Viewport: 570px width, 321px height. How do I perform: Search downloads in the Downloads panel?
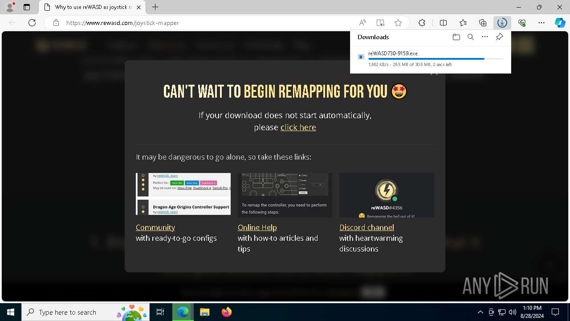click(470, 37)
